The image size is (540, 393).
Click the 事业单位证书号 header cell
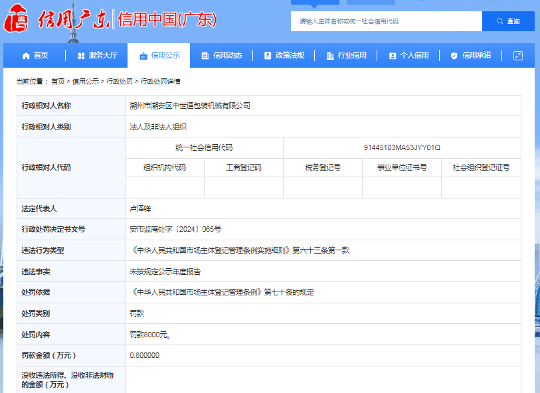tap(402, 167)
